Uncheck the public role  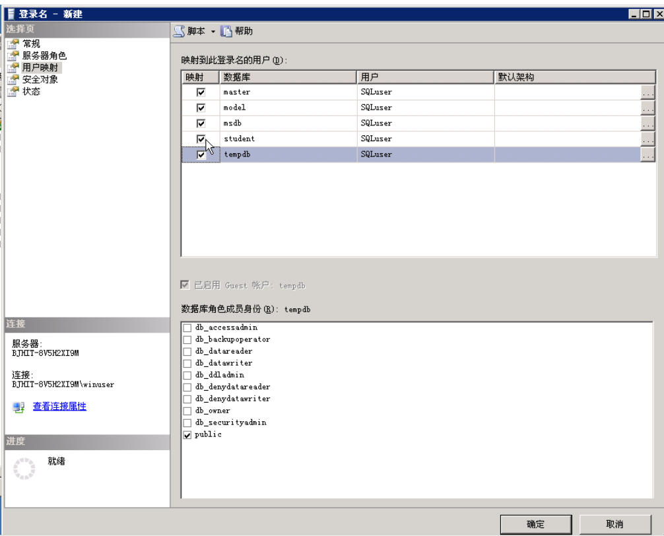[187, 435]
